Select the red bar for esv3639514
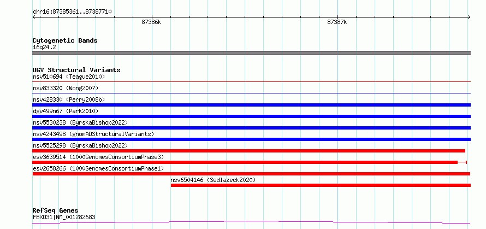 (250, 162)
